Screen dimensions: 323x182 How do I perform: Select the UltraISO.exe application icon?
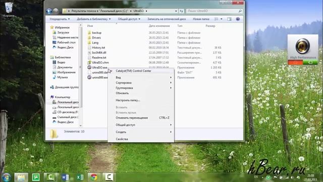point(89,67)
